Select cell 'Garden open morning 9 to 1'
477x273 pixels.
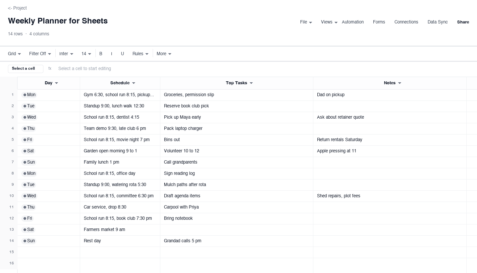(x=120, y=151)
